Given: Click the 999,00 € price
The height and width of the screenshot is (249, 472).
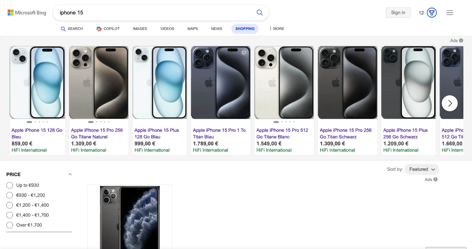Looking at the screenshot, I should pyautogui.click(x=145, y=143).
